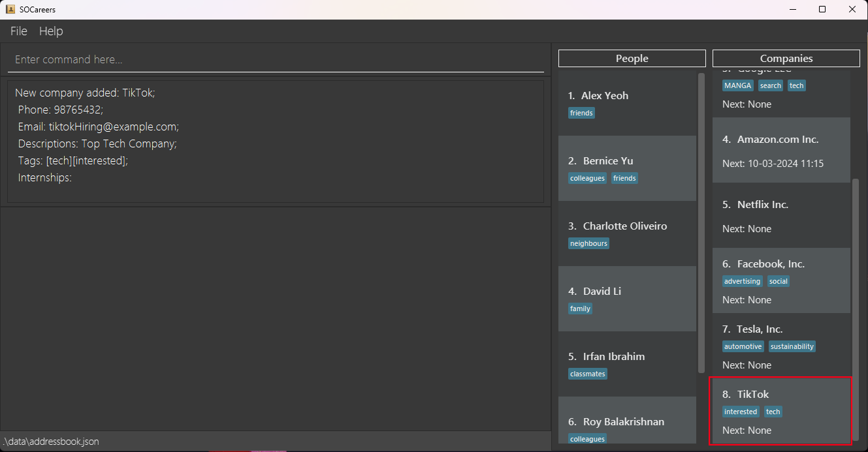Open the File menu
The height and width of the screenshot is (452, 868).
click(x=18, y=31)
